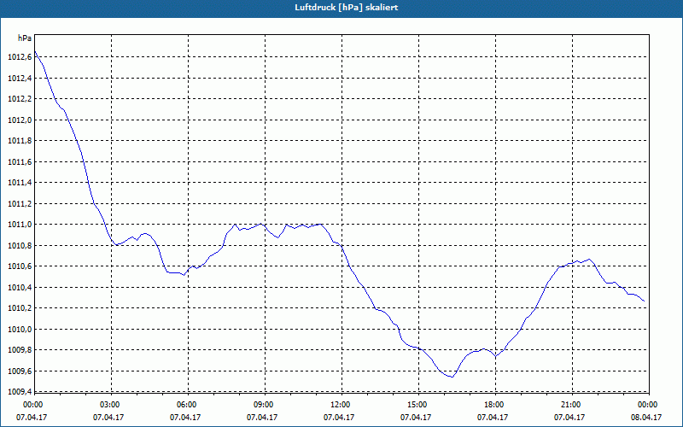Select the 1010,8 y-axis value
Image resolution: width=683 pixels, height=427 pixels.
(20, 246)
